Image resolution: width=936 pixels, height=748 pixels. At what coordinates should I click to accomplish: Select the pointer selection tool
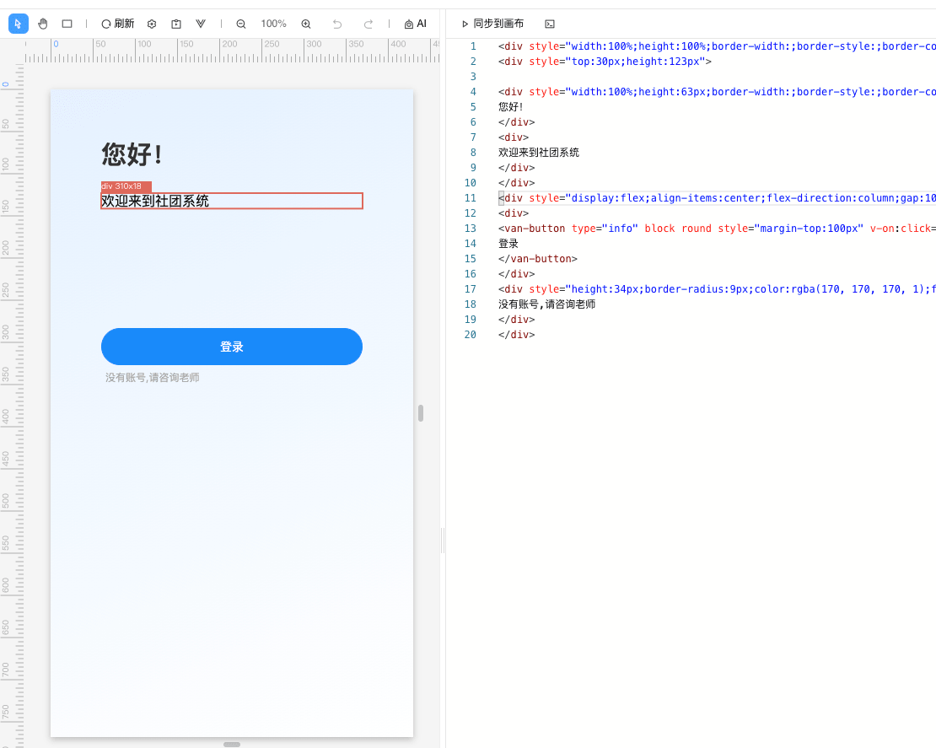pyautogui.click(x=18, y=24)
